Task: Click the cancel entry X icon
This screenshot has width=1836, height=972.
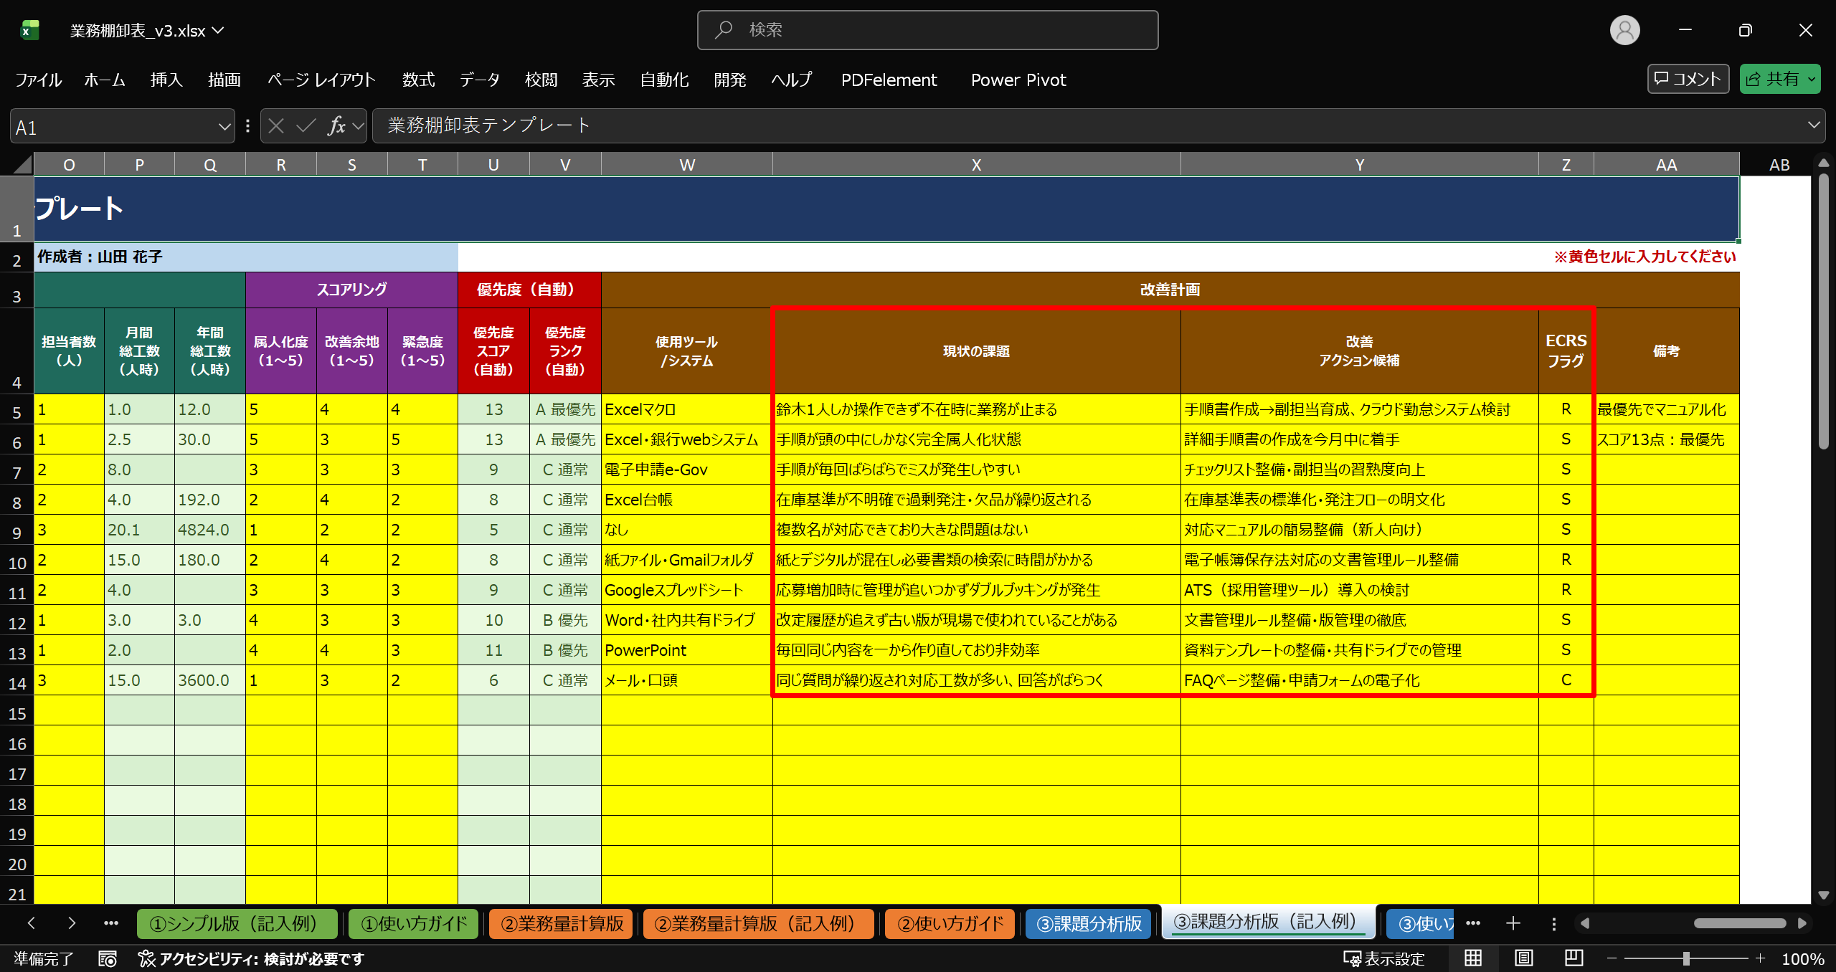Action: coord(276,126)
